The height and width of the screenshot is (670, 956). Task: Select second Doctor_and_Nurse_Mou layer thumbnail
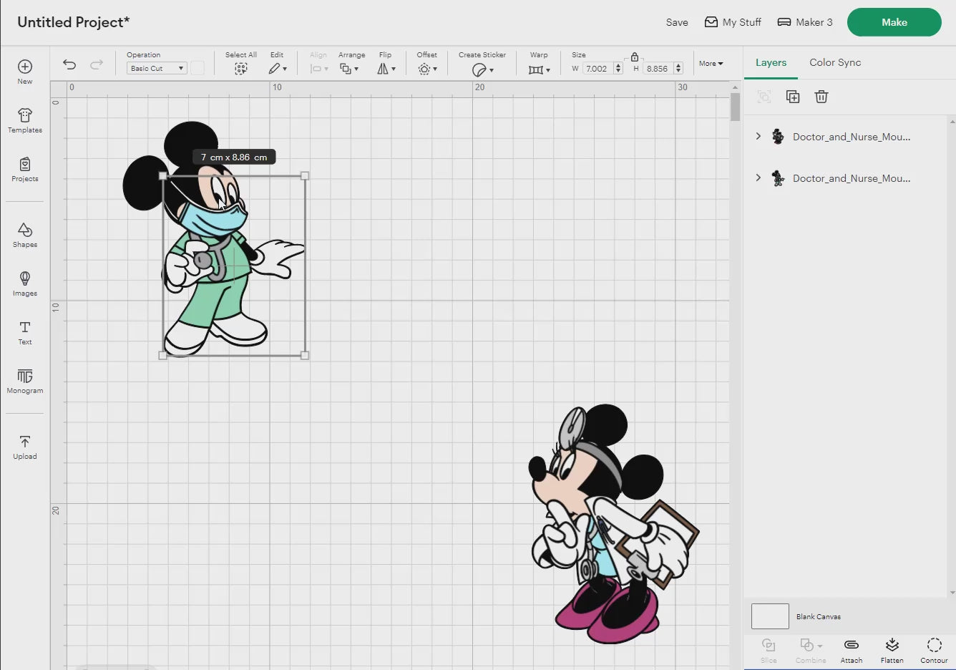pyautogui.click(x=778, y=178)
